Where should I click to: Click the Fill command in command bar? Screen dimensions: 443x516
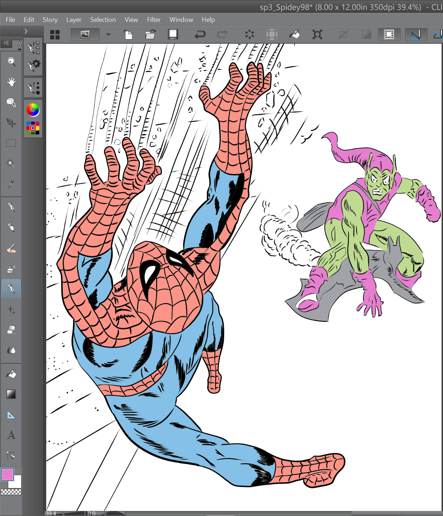[x=295, y=34]
